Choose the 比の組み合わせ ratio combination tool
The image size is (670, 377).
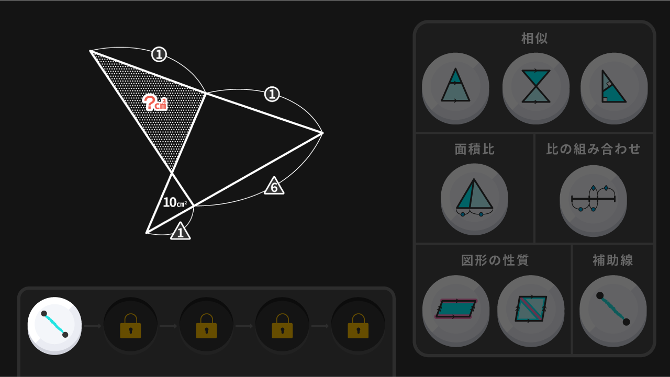point(594,199)
